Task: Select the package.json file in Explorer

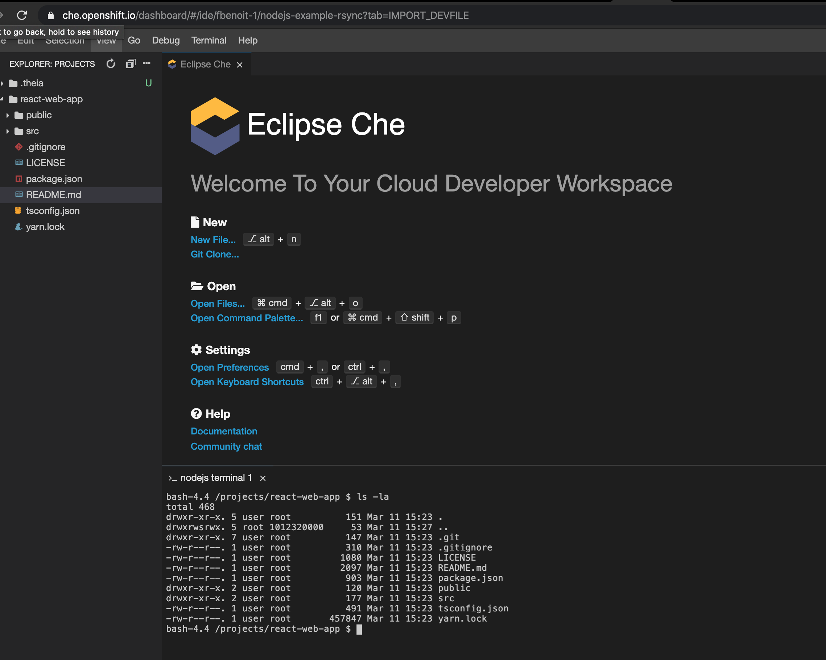Action: click(x=54, y=178)
